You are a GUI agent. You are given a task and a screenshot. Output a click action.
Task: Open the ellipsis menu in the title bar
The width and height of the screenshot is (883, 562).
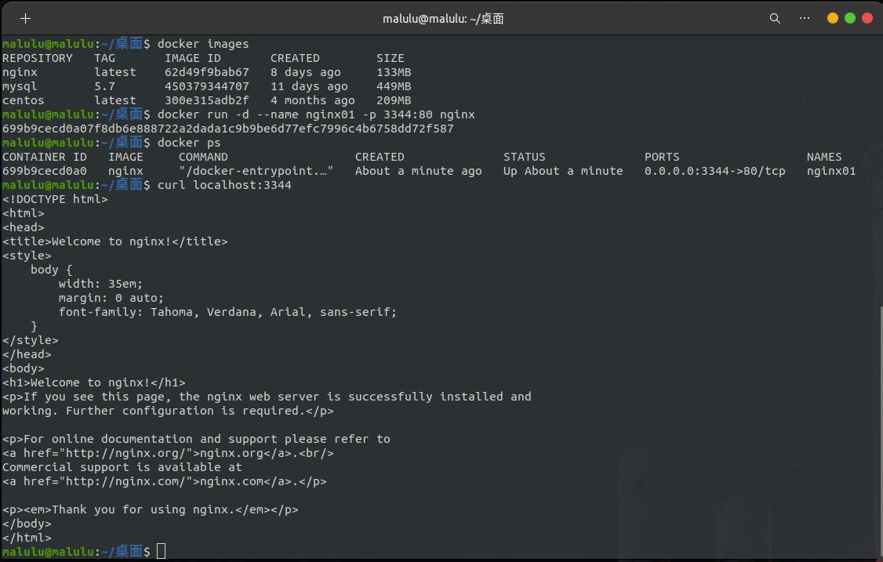point(804,17)
